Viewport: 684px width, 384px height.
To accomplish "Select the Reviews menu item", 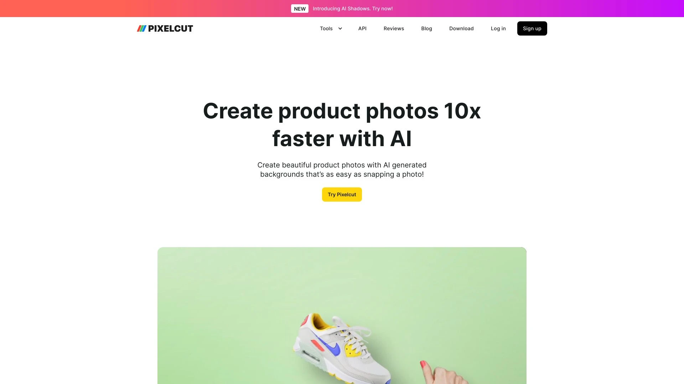I will 394,28.
